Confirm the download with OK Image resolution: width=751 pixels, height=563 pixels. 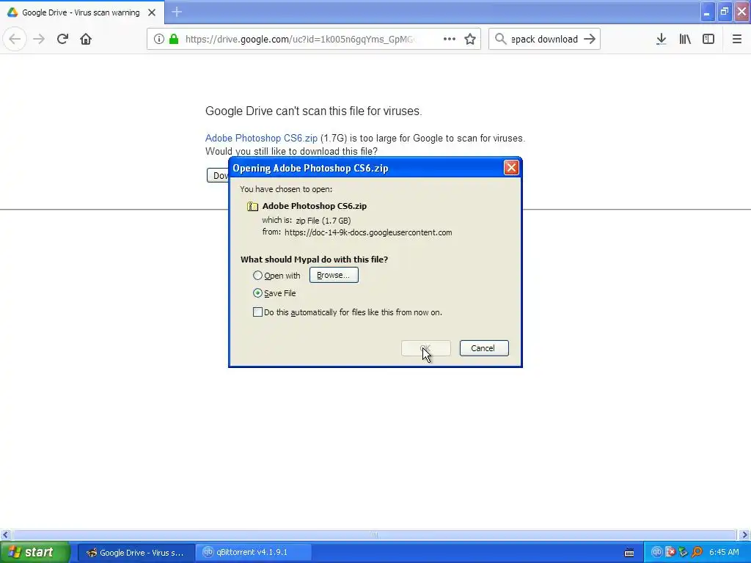point(426,348)
